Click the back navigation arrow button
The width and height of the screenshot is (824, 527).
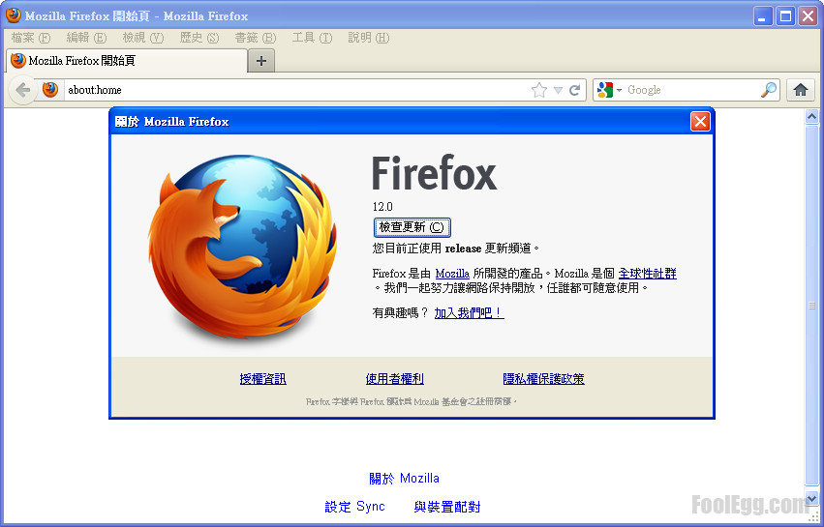[x=23, y=90]
